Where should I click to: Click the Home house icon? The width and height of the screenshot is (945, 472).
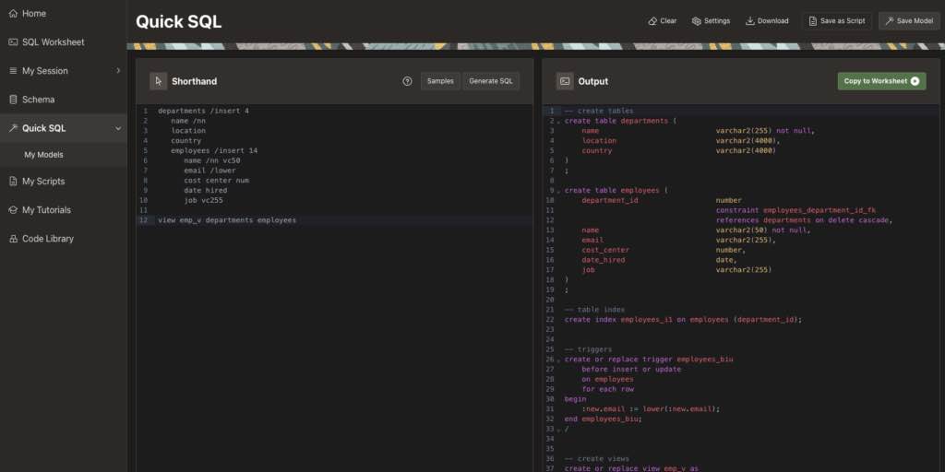pyautogui.click(x=13, y=13)
